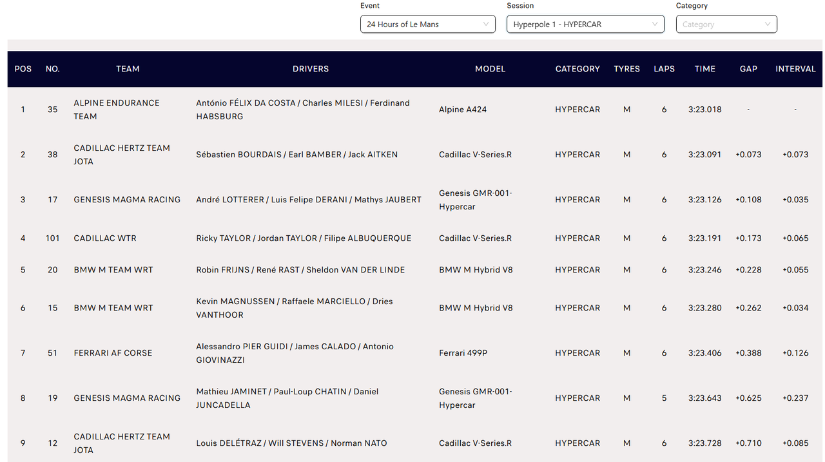Select Alessandro PIER GUIDI drivers cell
Image resolution: width=825 pixels, height=462 pixels.
(295, 353)
